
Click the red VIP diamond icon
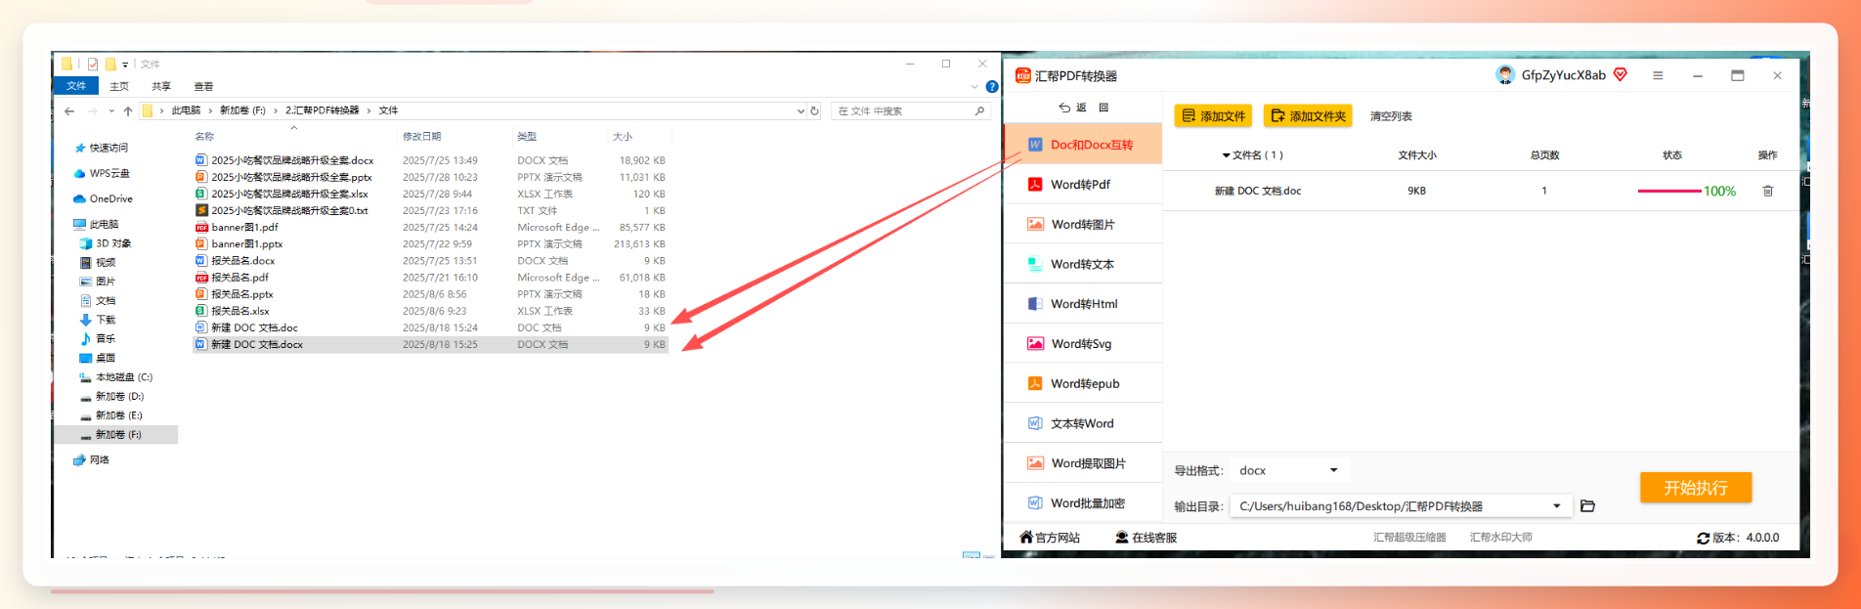[x=1621, y=74]
